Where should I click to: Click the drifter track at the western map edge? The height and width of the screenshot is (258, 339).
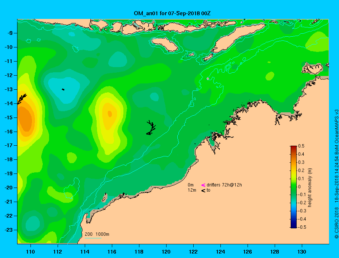click(x=22, y=99)
